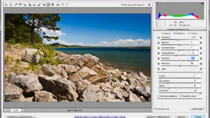Click the Плотность slider handle
This screenshot has width=210, height=118.
201,93
